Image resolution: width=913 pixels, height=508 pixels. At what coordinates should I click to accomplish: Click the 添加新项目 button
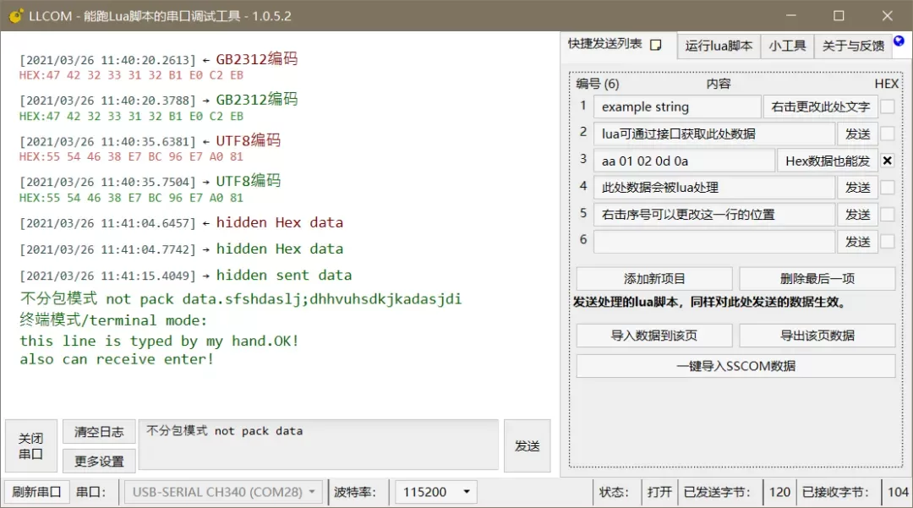pyautogui.click(x=654, y=279)
